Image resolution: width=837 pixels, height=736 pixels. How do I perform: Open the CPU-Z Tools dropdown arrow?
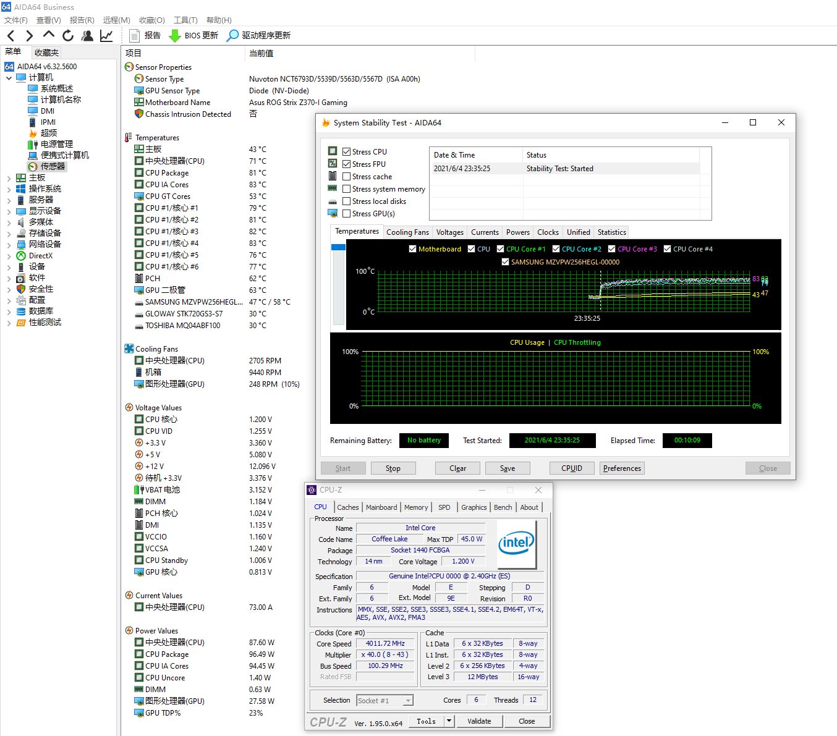coord(449,721)
